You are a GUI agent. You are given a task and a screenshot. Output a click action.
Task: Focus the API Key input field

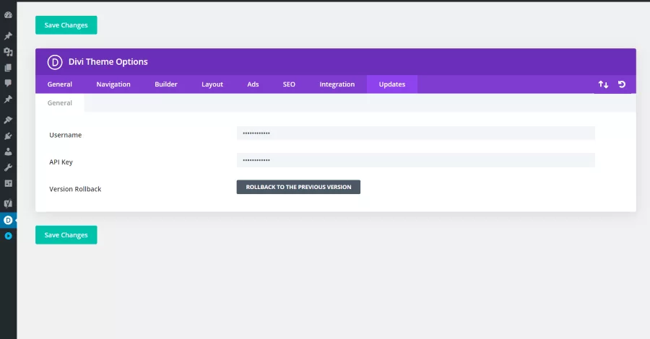pyautogui.click(x=416, y=160)
